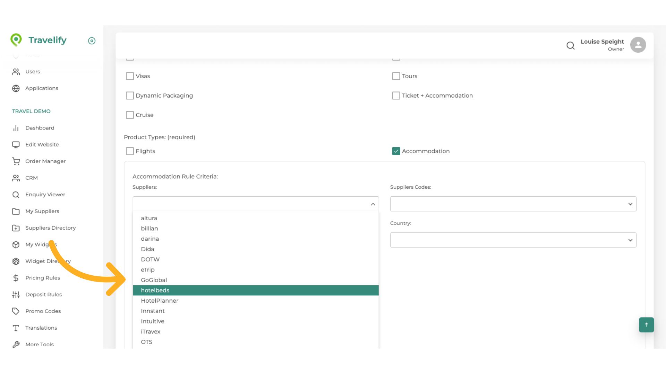Click the Enquiry Viewer magnifier icon
The image size is (666, 374).
tap(16, 194)
